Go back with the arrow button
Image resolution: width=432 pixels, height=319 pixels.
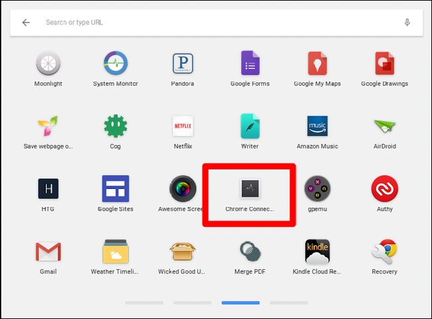[x=26, y=23]
